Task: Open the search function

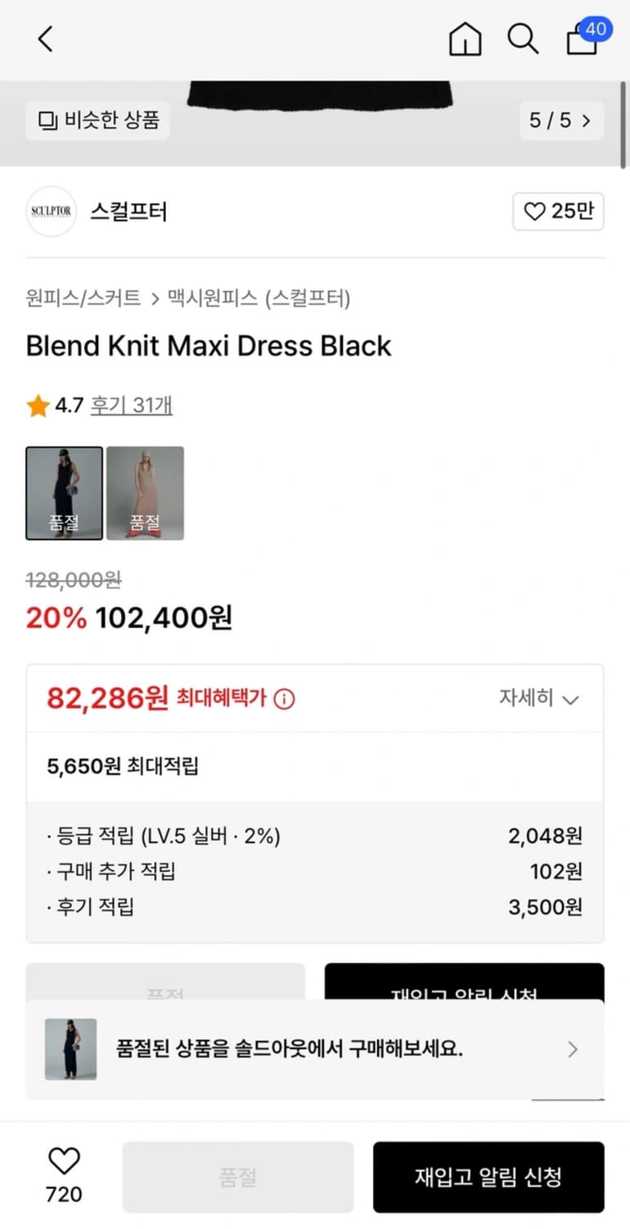Action: point(523,39)
